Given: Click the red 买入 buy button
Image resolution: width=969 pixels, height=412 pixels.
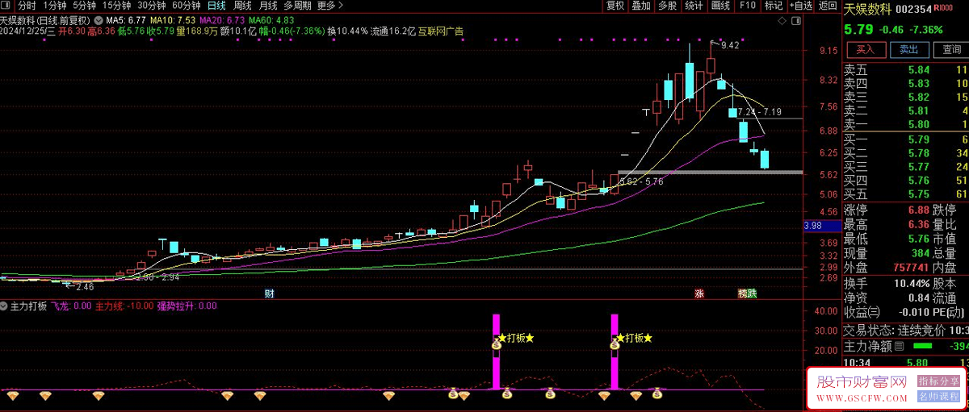Looking at the screenshot, I should [x=866, y=49].
